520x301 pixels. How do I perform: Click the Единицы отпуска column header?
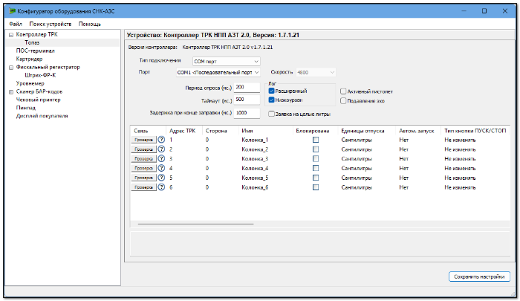pyautogui.click(x=366, y=131)
